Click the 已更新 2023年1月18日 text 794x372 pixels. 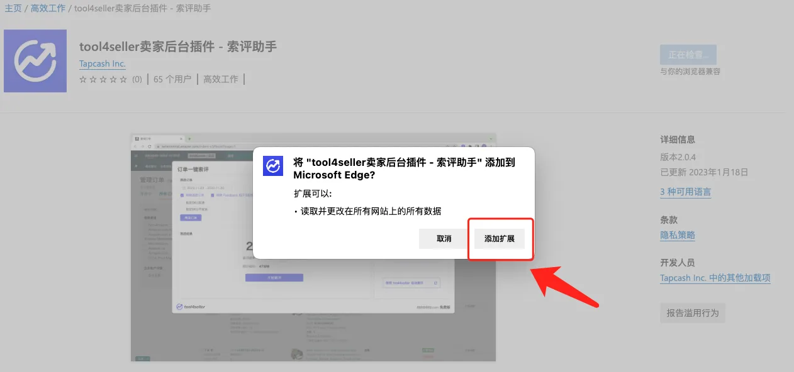point(704,172)
